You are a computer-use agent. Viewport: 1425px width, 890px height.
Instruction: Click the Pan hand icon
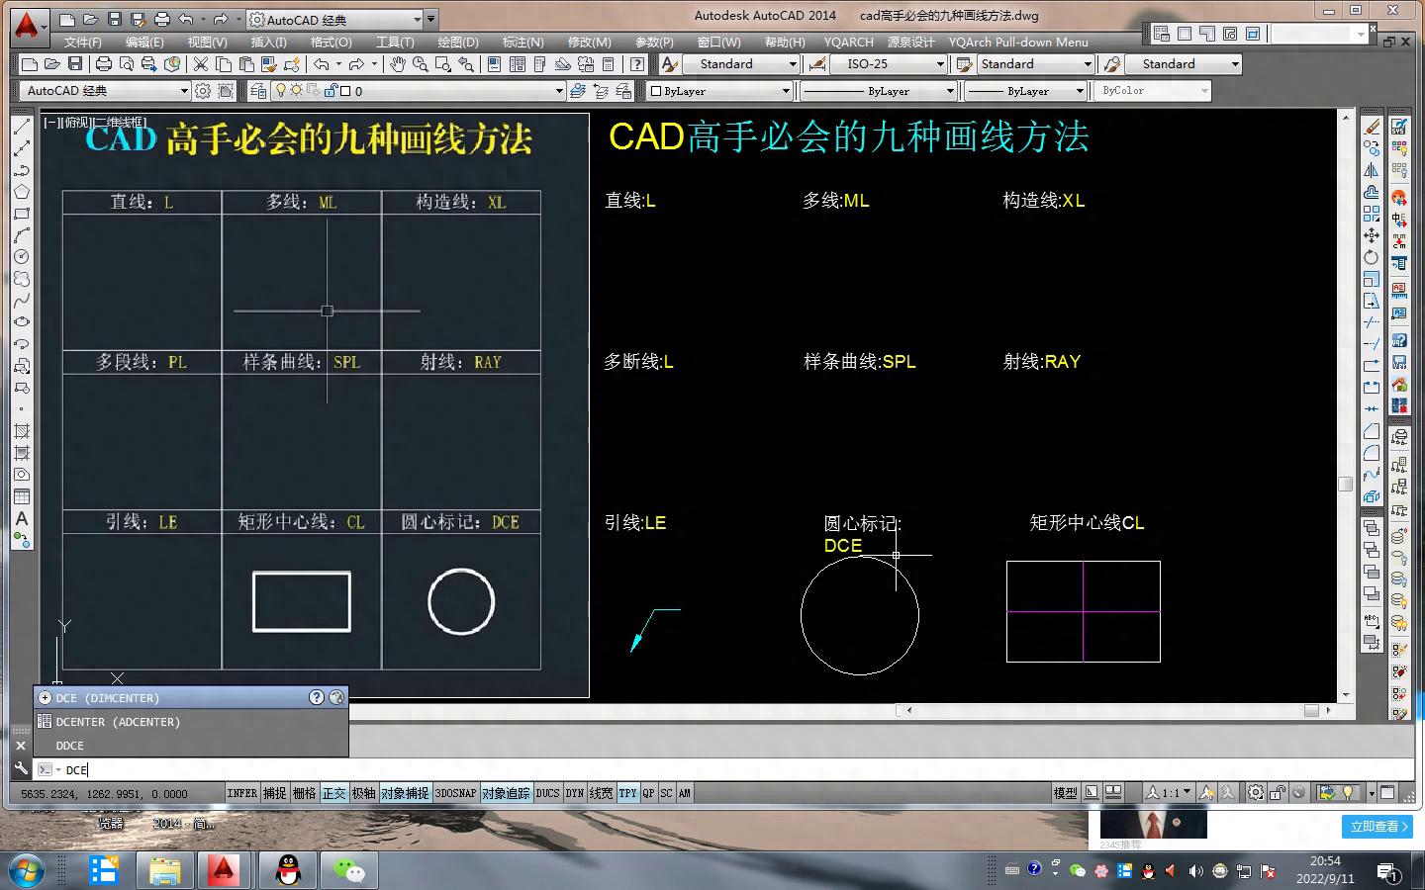(397, 64)
